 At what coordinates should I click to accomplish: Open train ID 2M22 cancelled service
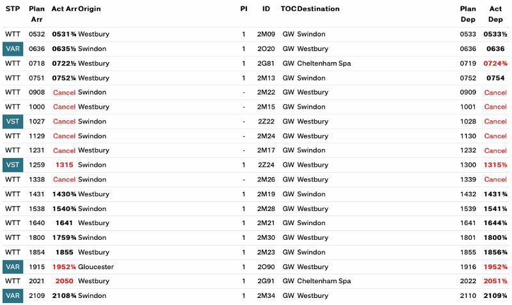pyautogui.click(x=266, y=92)
